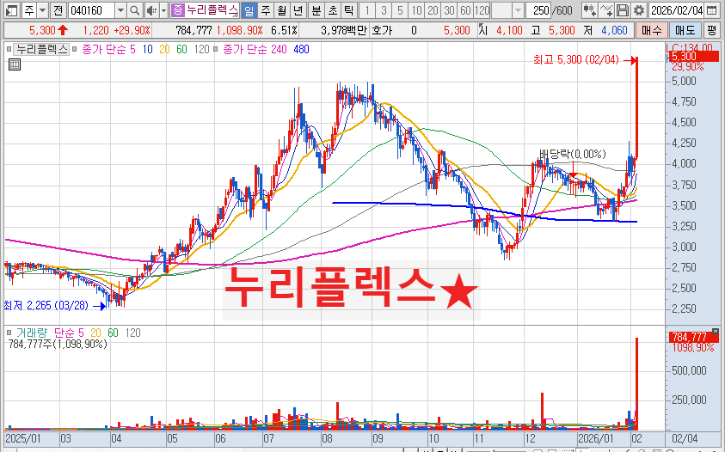Select the 1 interval button
Screen dimensions: 725x452
[367, 10]
